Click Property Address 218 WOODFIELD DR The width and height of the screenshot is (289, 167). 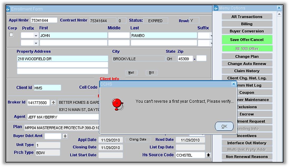click(63, 59)
